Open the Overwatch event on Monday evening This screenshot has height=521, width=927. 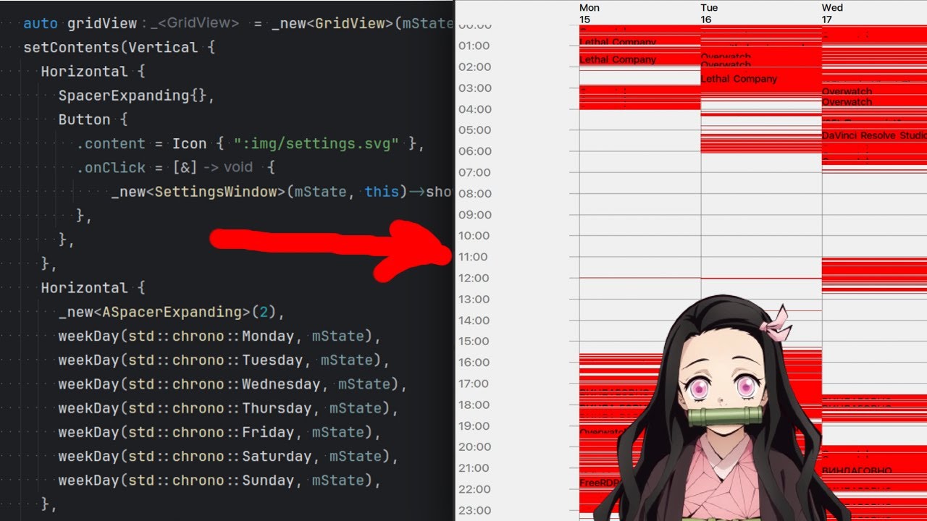pyautogui.click(x=603, y=432)
